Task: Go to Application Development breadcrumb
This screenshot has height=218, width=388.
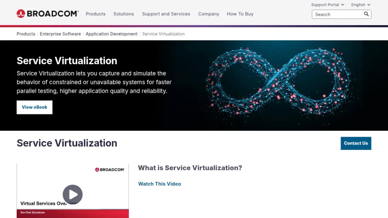Action: pos(111,34)
